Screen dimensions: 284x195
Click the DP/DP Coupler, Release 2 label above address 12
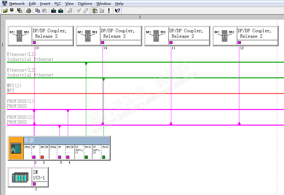tap(254, 33)
